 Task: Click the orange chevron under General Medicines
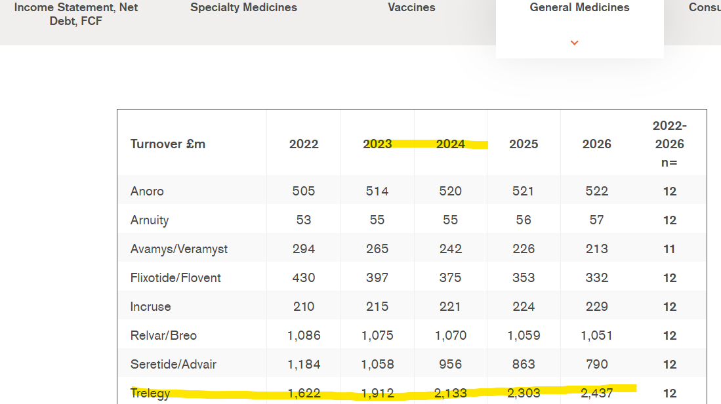point(574,43)
